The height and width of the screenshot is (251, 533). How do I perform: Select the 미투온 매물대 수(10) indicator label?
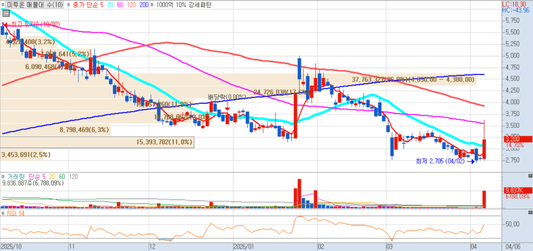point(35,5)
